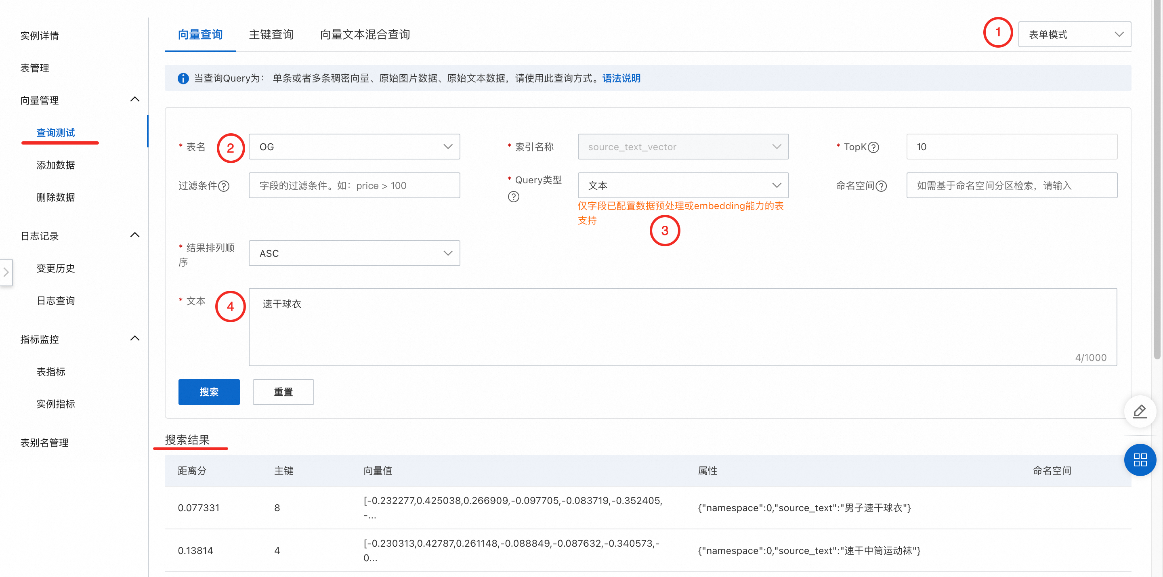Click the 过滤条件 input field
Image resolution: width=1163 pixels, height=577 pixels.
[354, 186]
